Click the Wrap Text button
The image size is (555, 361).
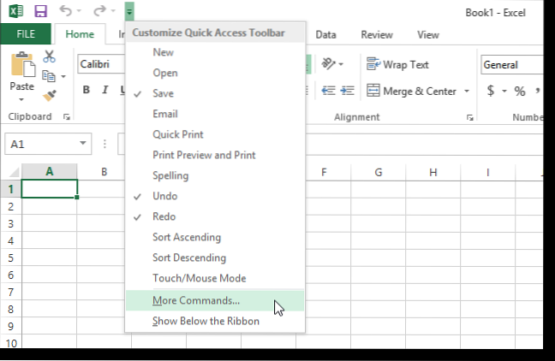point(397,64)
